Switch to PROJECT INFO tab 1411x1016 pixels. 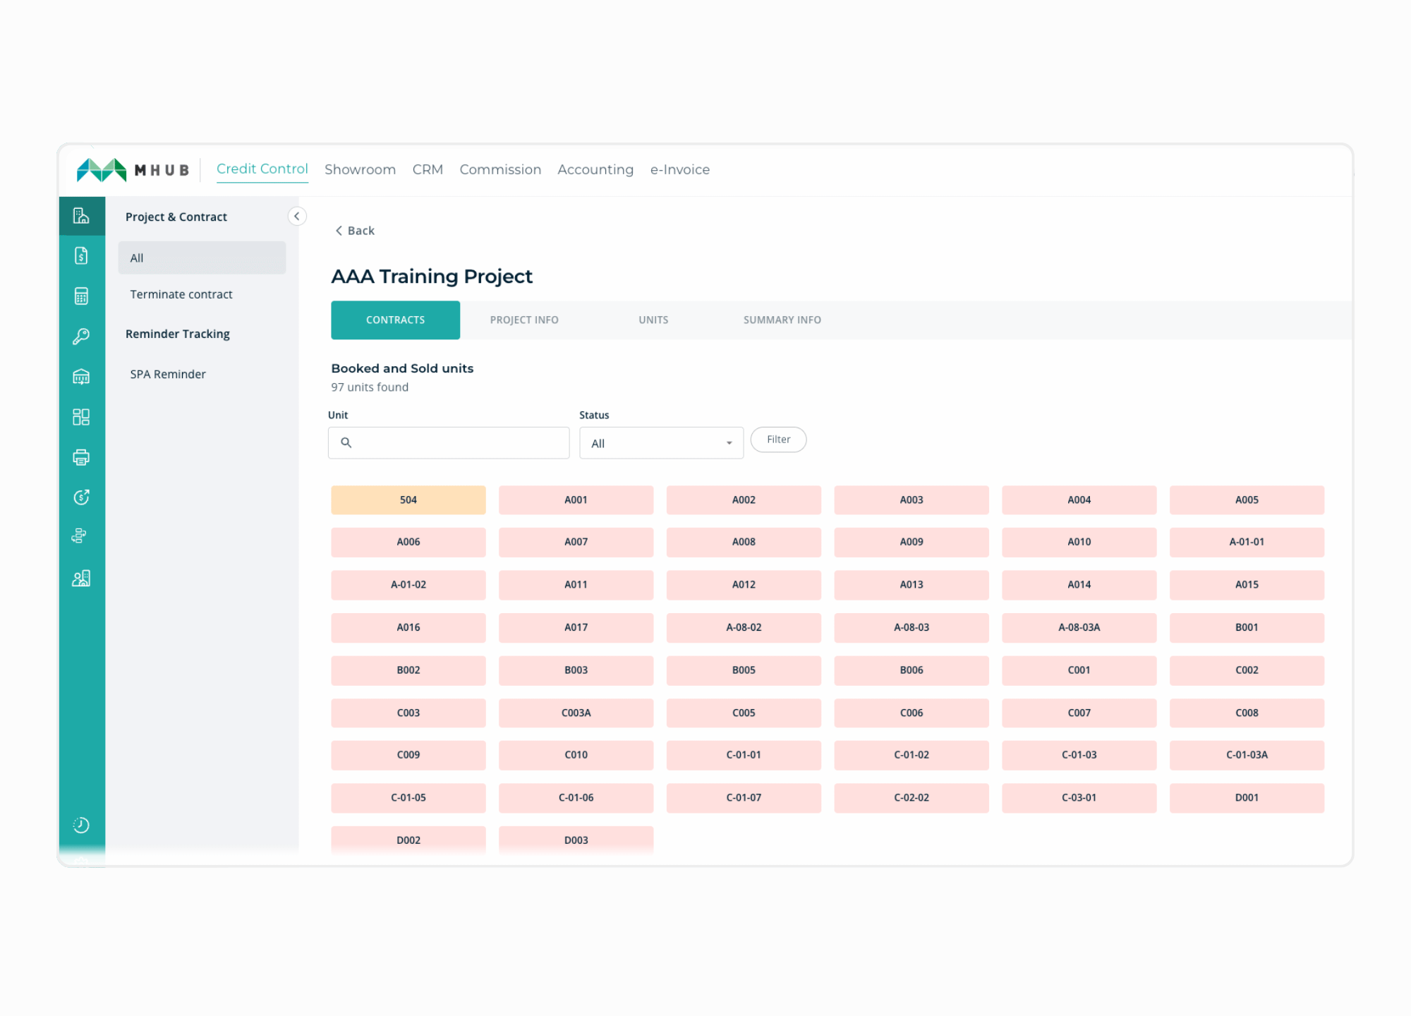click(524, 320)
